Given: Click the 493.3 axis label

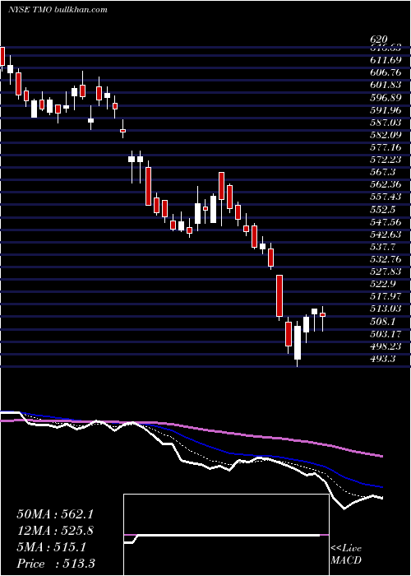Looking at the screenshot, I should point(382,360).
